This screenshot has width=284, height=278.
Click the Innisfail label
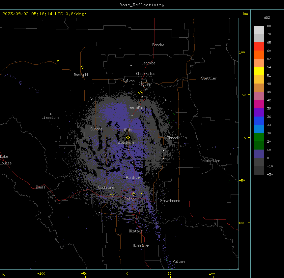(x=137, y=108)
